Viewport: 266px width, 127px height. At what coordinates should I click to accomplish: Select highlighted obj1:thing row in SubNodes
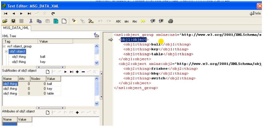click(x=10, y=84)
